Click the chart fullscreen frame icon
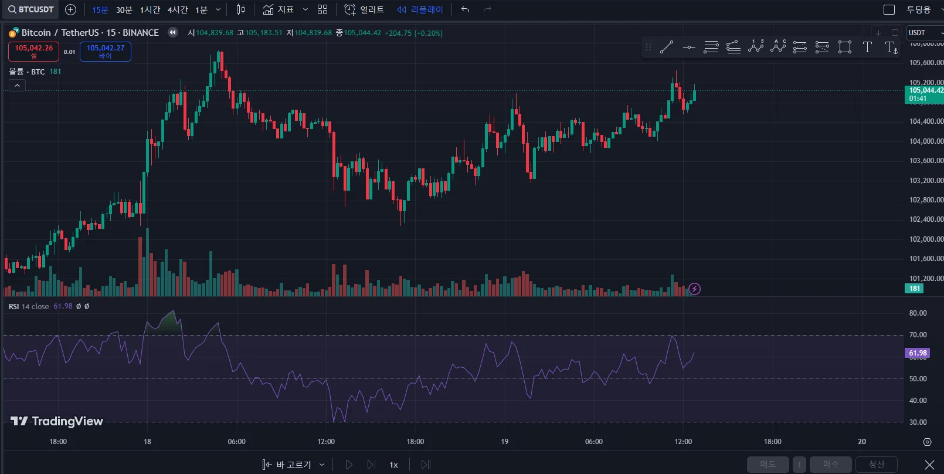The height and width of the screenshot is (474, 944). (x=895, y=33)
